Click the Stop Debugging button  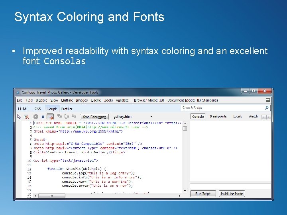94,117
